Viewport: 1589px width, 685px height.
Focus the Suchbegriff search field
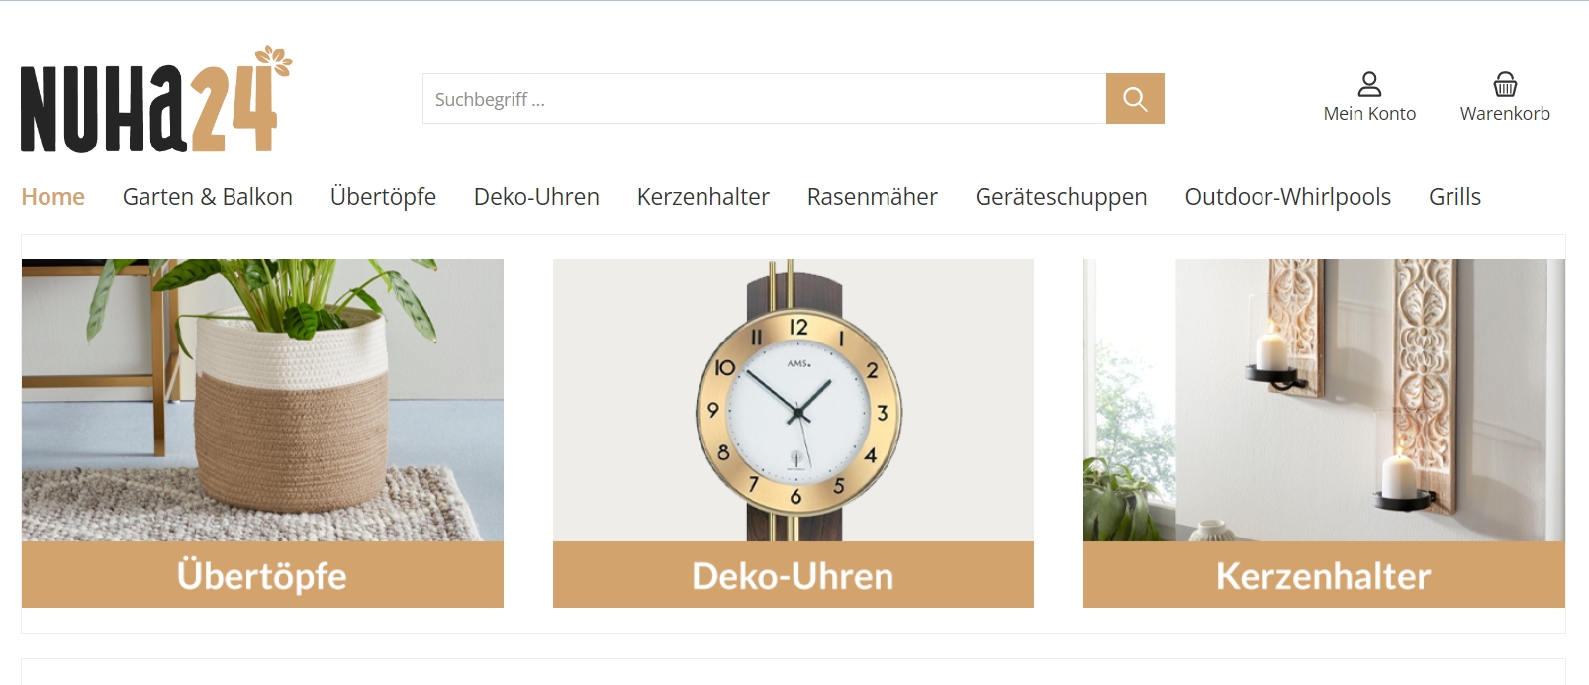click(764, 99)
